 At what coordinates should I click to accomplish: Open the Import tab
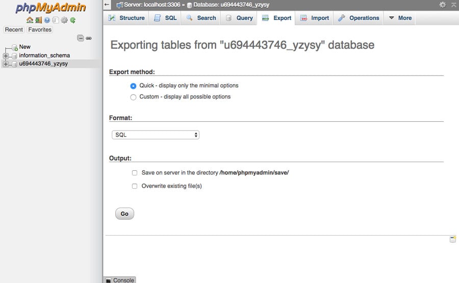pos(314,18)
